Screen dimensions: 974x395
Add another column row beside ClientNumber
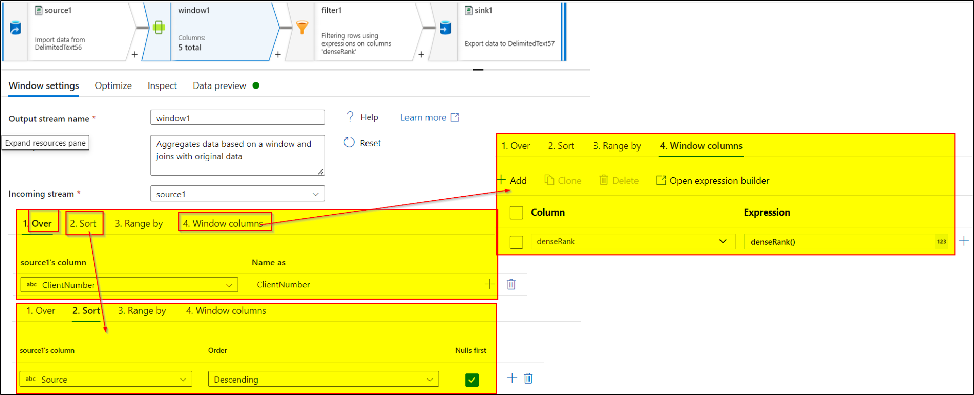tap(490, 284)
